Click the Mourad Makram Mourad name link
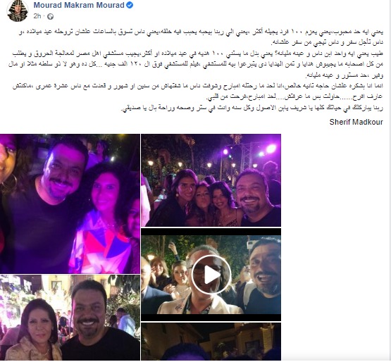Viewport: 391px width, 362px height. (x=79, y=5)
